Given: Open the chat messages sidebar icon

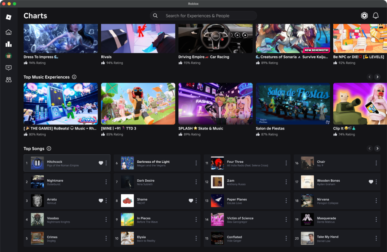Looking at the screenshot, I should [x=9, y=68].
